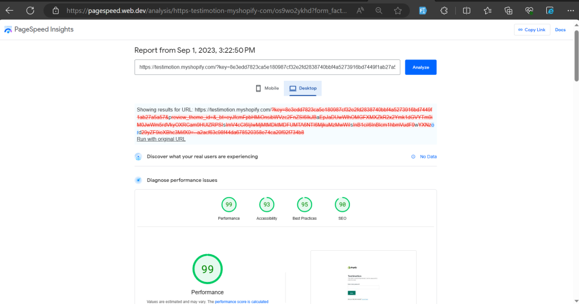Screen dimensions: 579x304
Task: Open the Docs link
Action: 560,29
